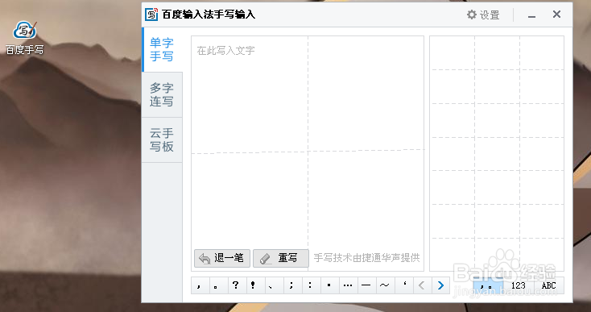
Task: Open 设置 gear settings
Action: (x=483, y=15)
